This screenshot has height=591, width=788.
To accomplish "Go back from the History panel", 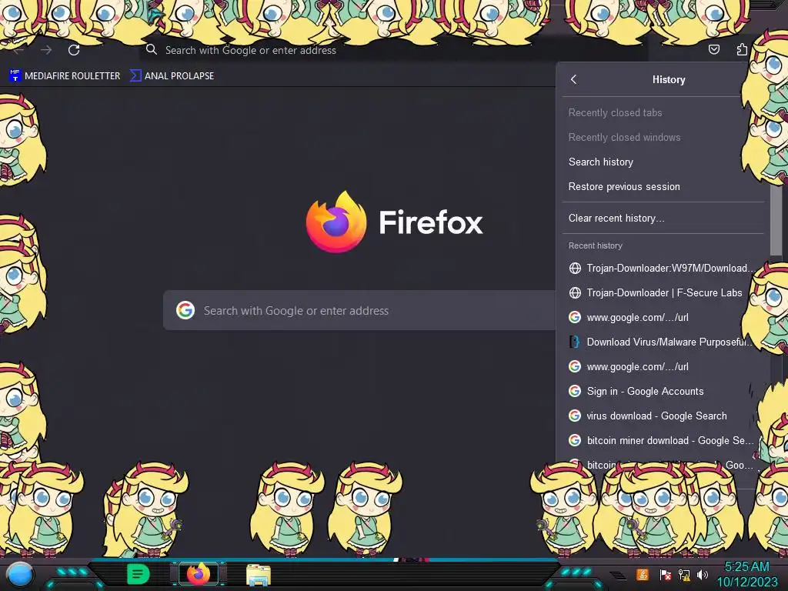I will [573, 79].
